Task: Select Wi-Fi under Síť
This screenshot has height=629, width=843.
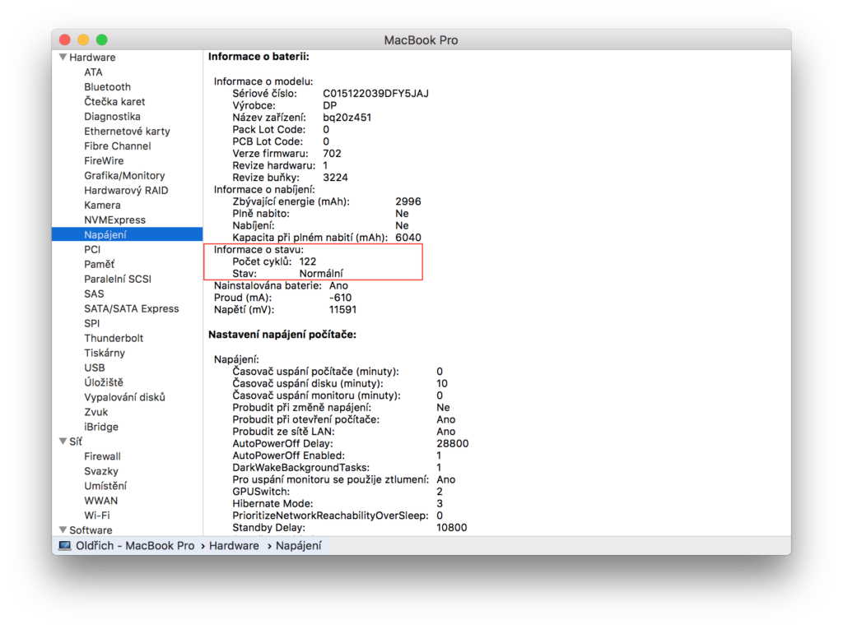Action: (x=97, y=516)
